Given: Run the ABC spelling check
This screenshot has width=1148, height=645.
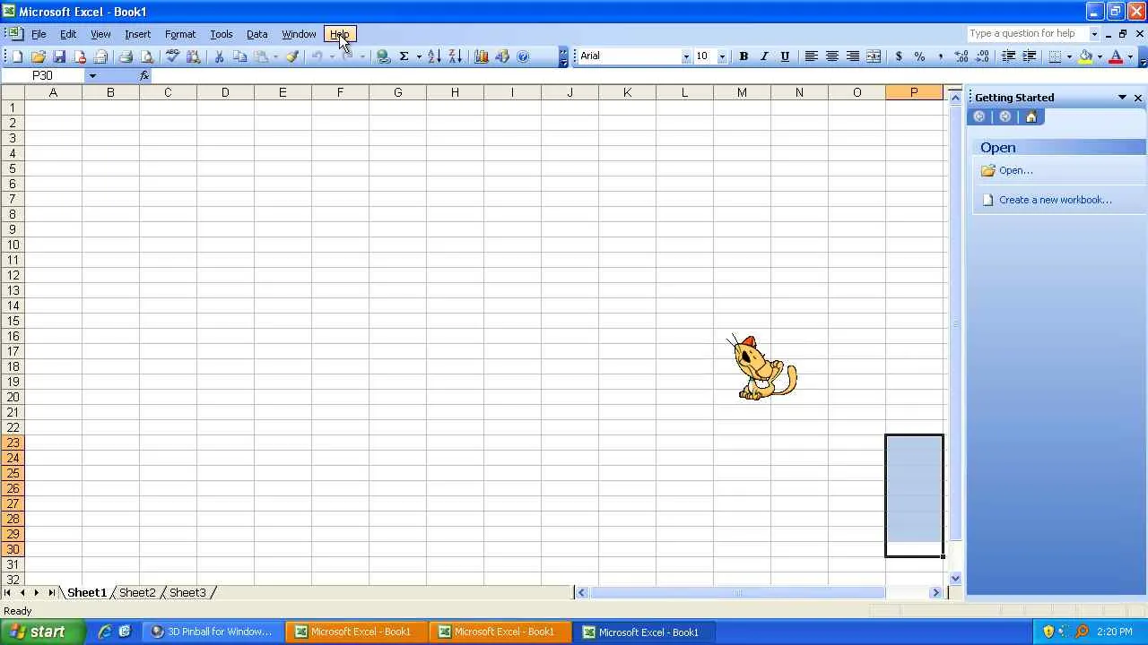Looking at the screenshot, I should click(x=172, y=56).
